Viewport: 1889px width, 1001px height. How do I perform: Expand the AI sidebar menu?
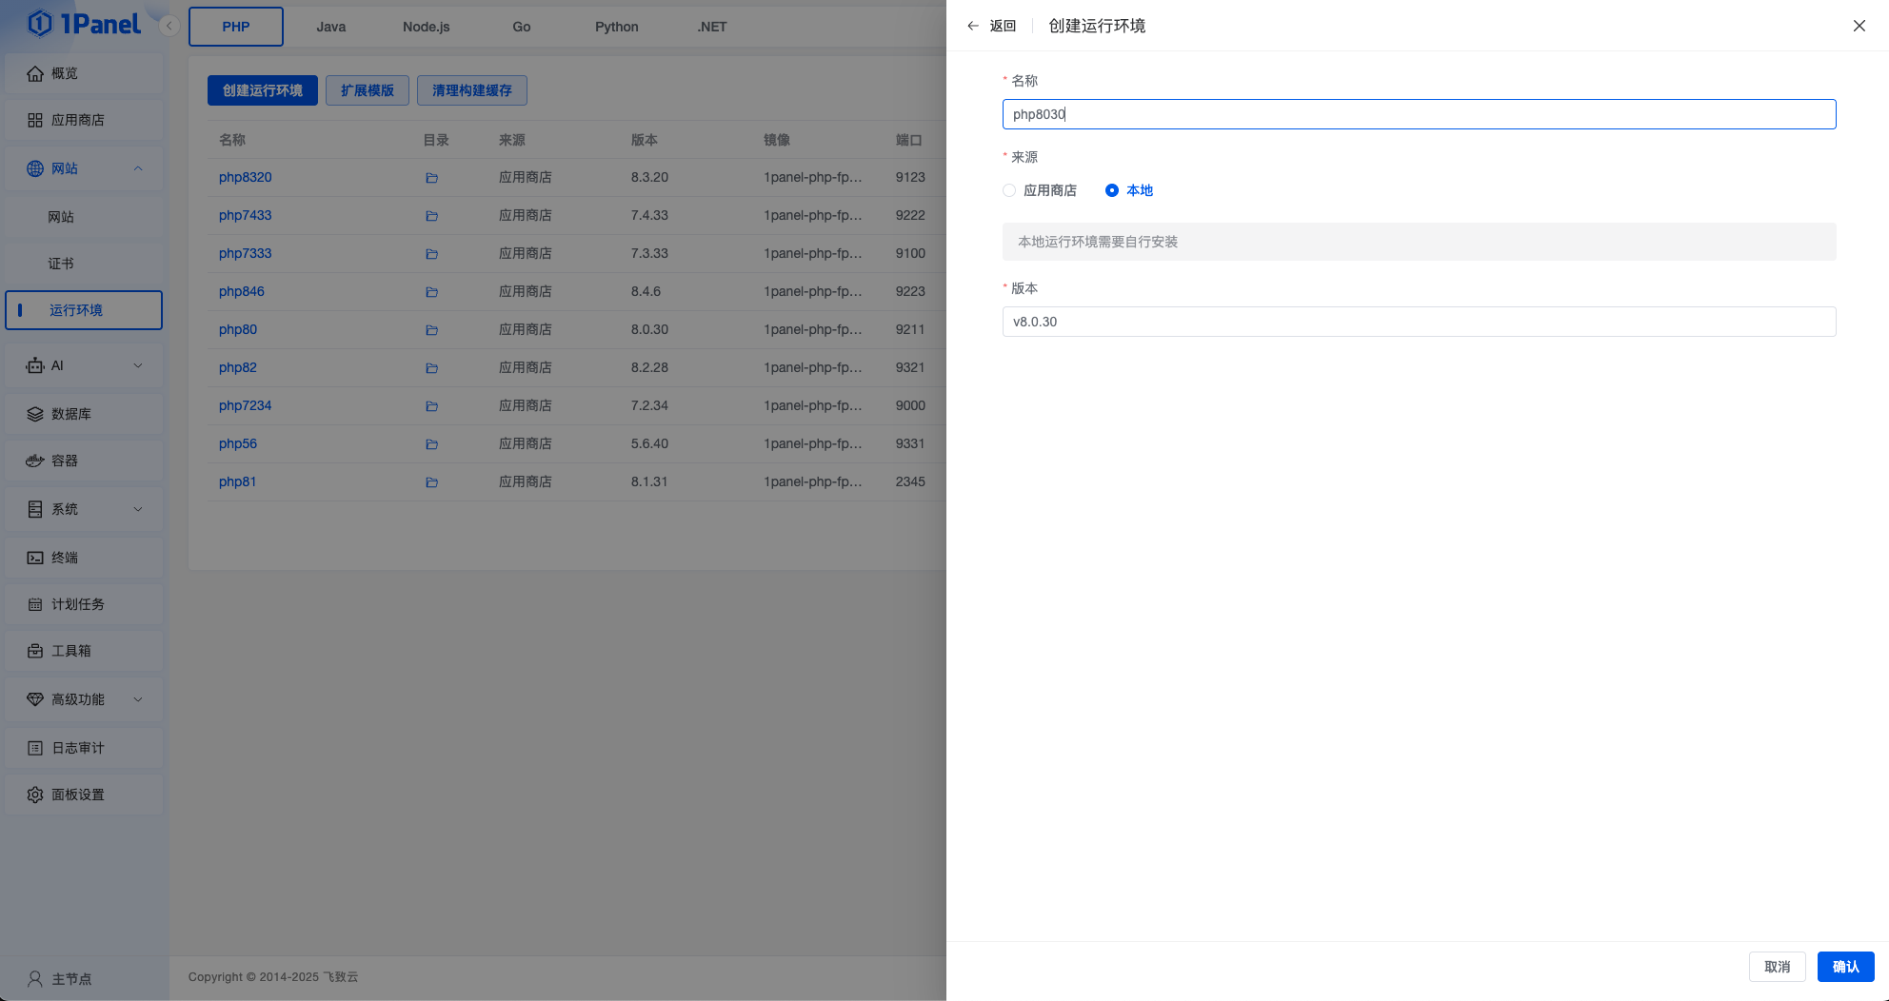coord(138,365)
